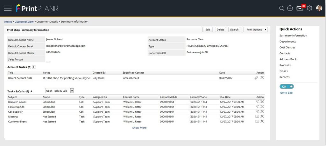Open the hamburger main menu

click(8, 8)
